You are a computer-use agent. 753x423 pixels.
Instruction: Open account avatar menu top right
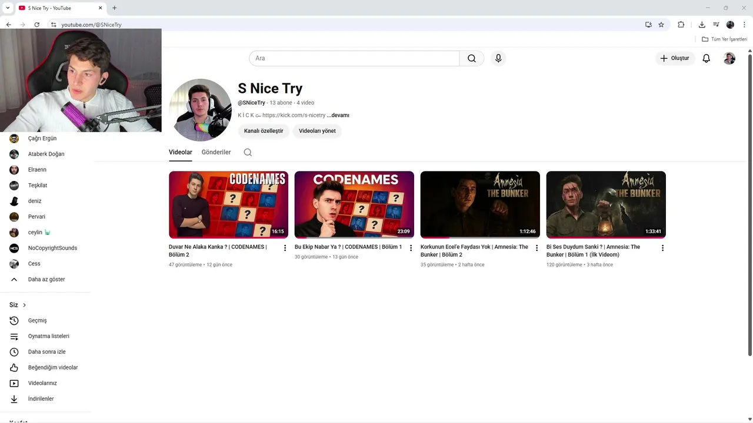click(729, 58)
